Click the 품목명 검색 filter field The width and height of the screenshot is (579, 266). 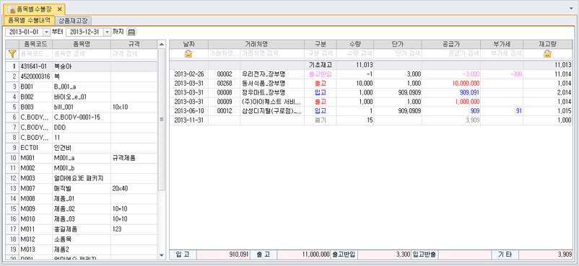point(82,54)
